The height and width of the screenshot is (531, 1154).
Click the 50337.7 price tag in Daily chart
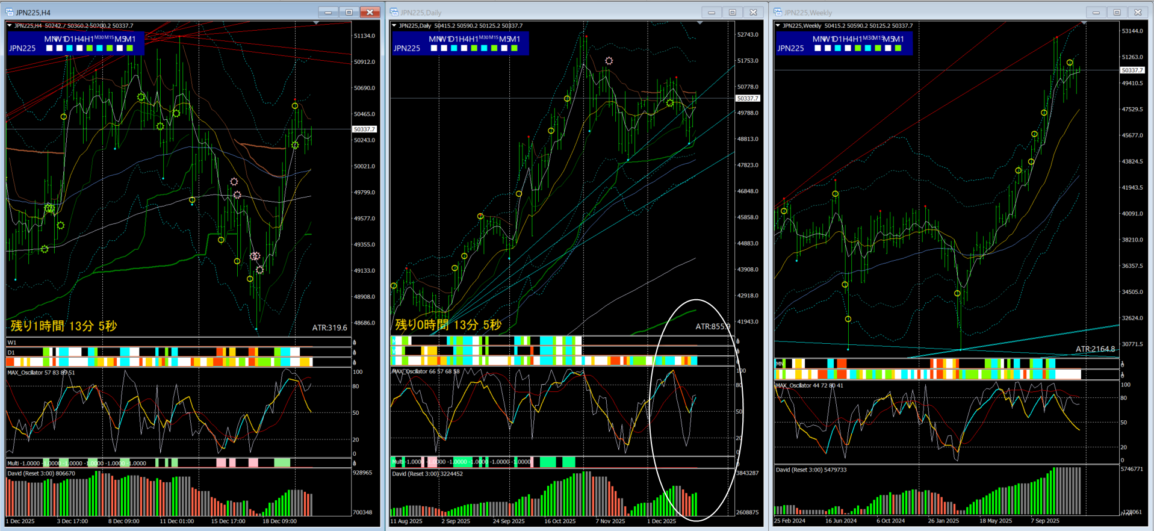(x=748, y=98)
